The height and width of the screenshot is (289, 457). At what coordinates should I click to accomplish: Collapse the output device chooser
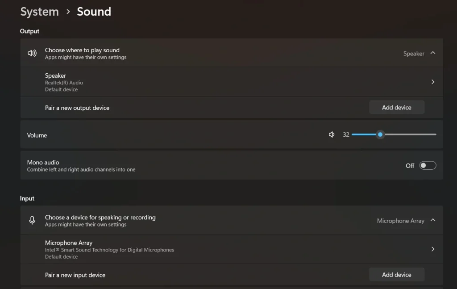coord(432,53)
